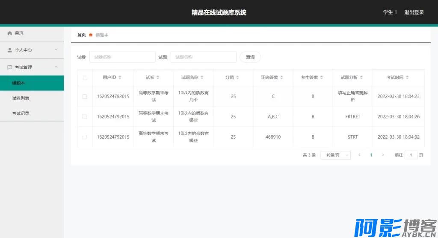This screenshot has height=238, width=438.
Task: Click the home icon in sidebar
Action: coord(10,33)
